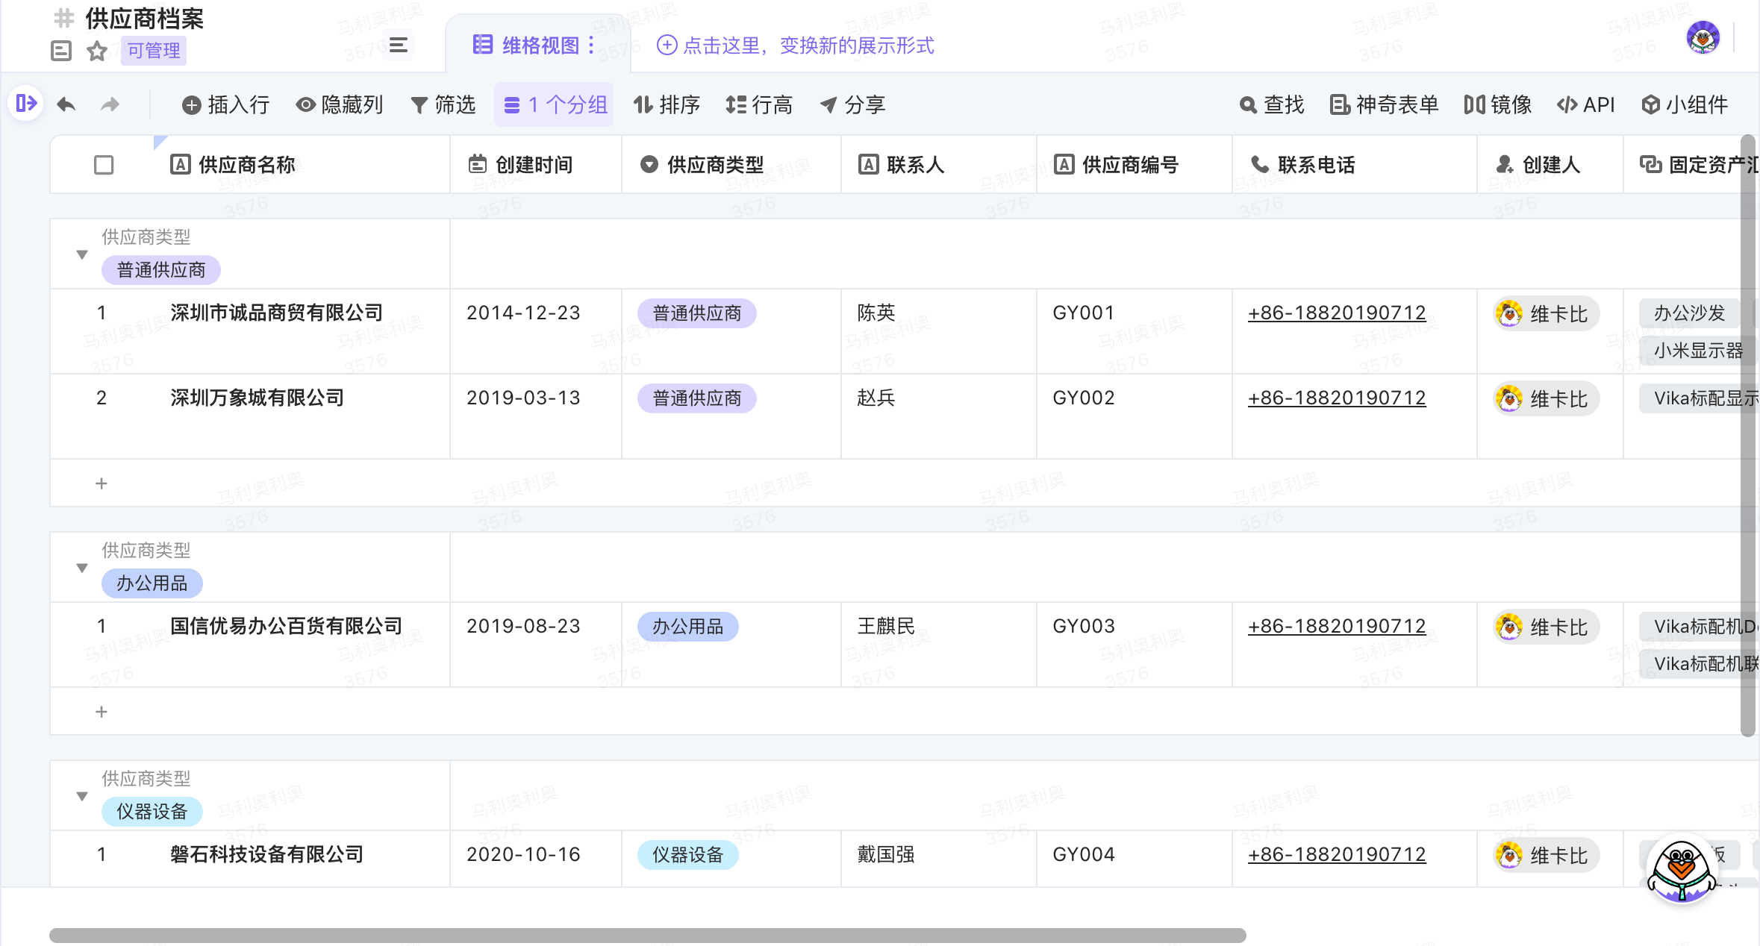Viewport: 1760px width, 946px height.
Task: Collapse the 仪器设备 group
Action: pyautogui.click(x=82, y=796)
